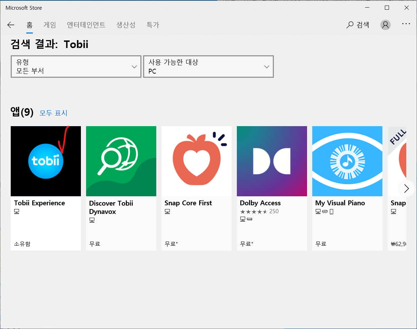Click the Surface Hub icon under Dolby Access

click(x=250, y=219)
